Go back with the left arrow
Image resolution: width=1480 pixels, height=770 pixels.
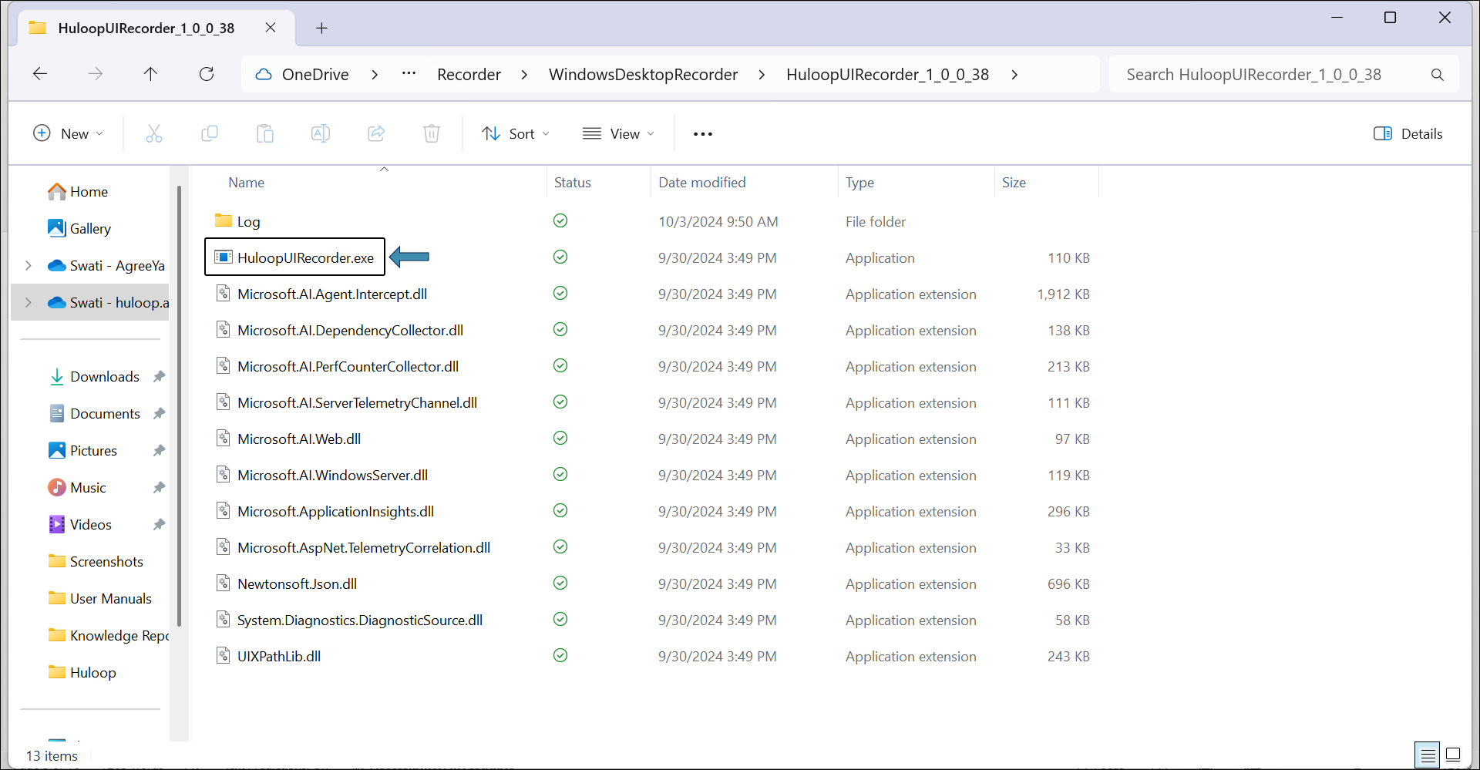click(40, 74)
